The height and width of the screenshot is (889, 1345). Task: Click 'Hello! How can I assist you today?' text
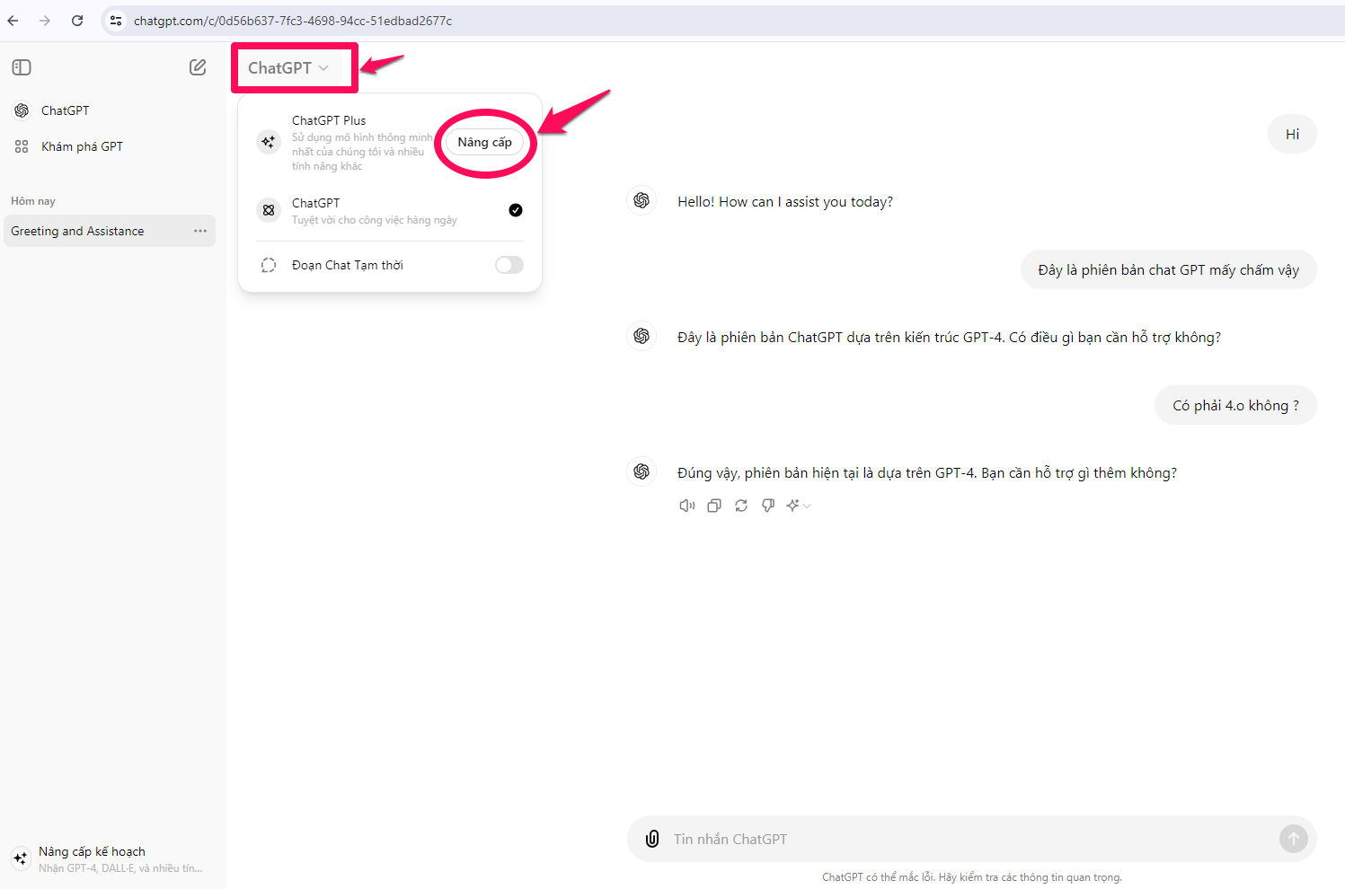pos(785,202)
